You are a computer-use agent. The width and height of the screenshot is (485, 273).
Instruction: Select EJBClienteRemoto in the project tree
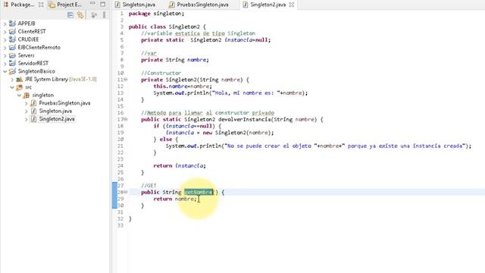click(x=39, y=48)
